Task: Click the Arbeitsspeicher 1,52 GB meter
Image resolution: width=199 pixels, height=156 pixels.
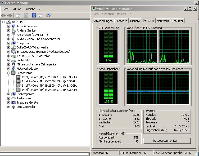Action: 108,88
